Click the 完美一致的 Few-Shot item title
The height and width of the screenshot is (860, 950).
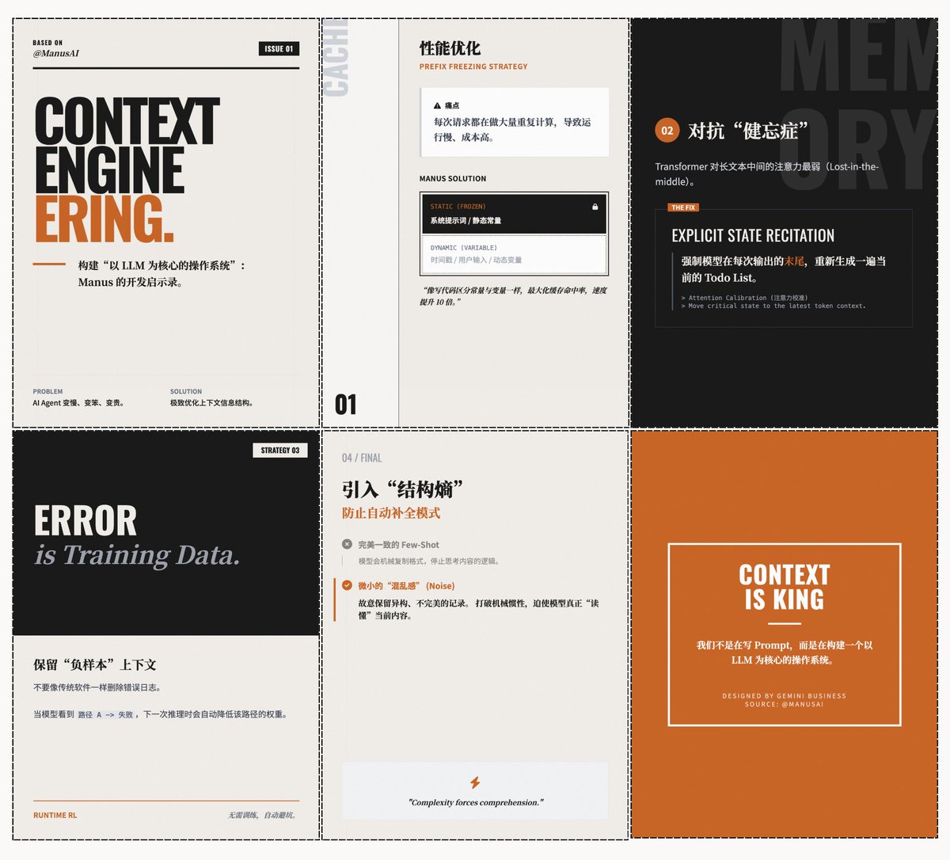point(398,545)
